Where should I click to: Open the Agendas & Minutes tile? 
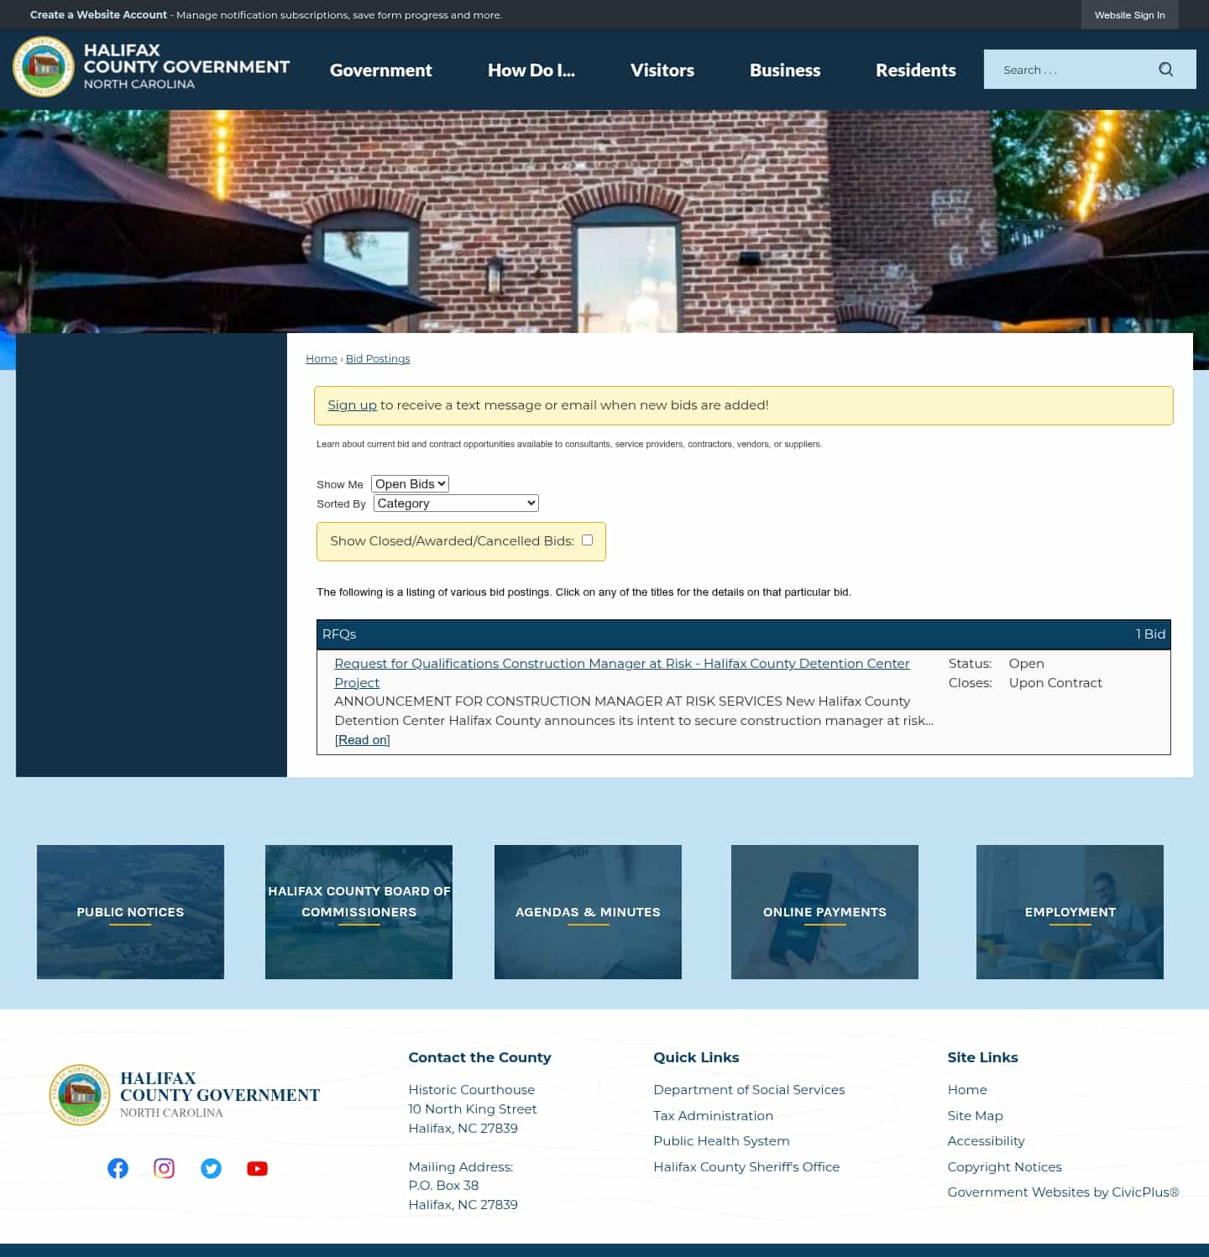tap(588, 911)
